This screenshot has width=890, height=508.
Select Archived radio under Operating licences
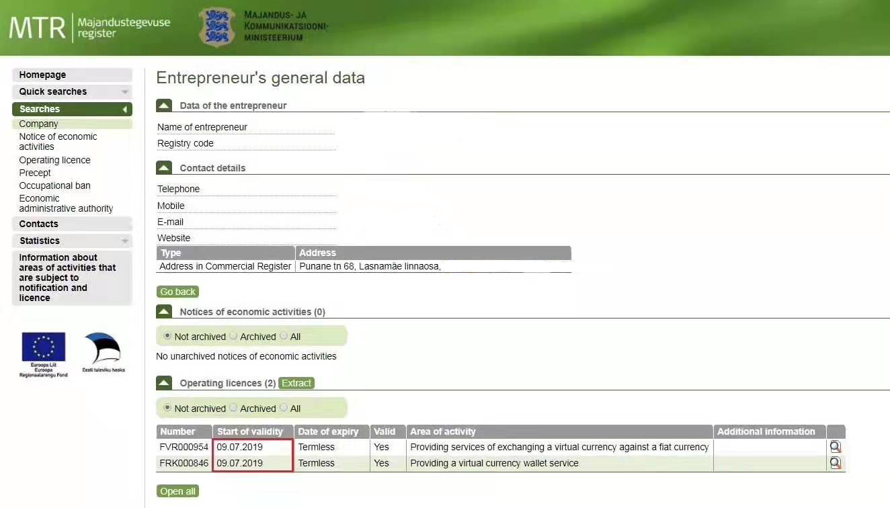tap(233, 408)
